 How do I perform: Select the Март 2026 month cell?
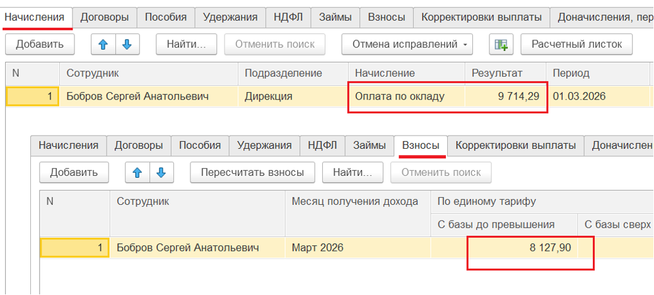[x=318, y=248]
